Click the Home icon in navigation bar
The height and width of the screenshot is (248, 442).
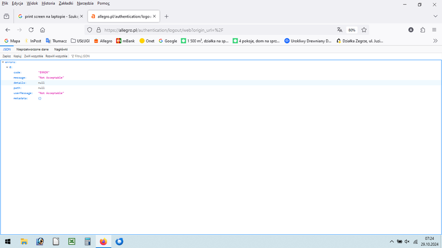click(42, 30)
